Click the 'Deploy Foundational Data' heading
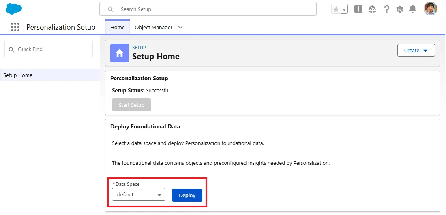Screen dimensions: 446x215 click(x=145, y=126)
